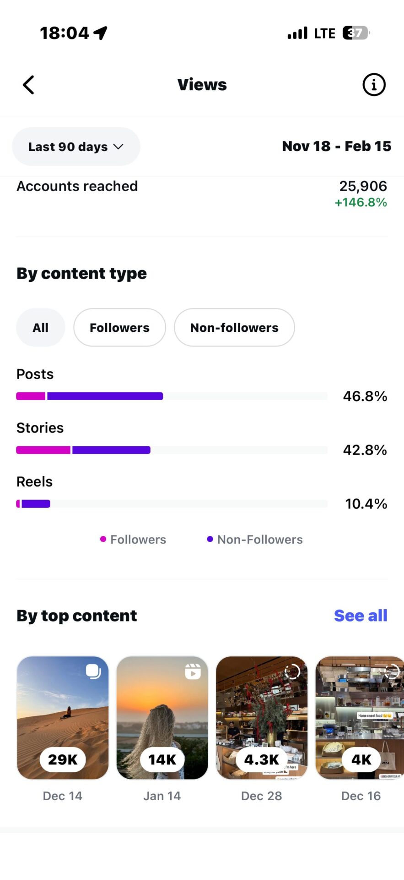Tap the chevron beside Last 90 days
Viewport: 404px width, 880px height.
click(119, 147)
